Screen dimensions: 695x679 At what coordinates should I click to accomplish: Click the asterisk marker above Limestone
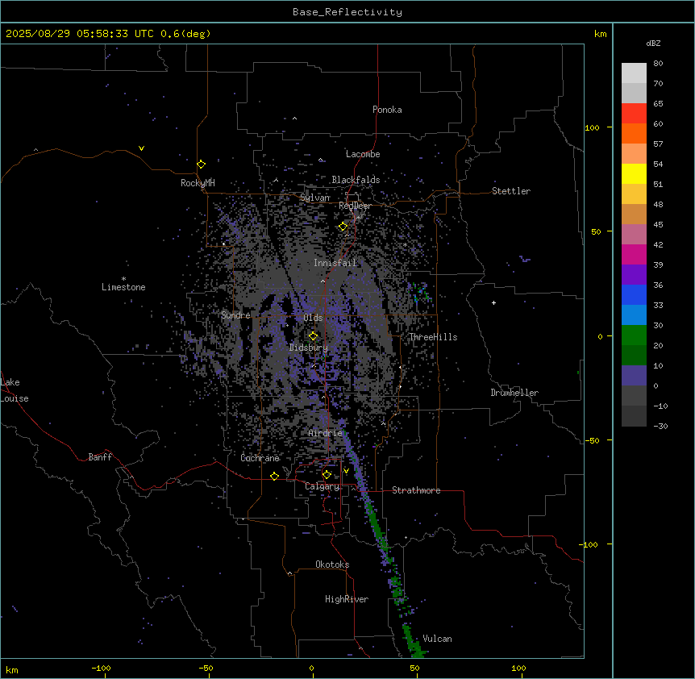tap(123, 279)
